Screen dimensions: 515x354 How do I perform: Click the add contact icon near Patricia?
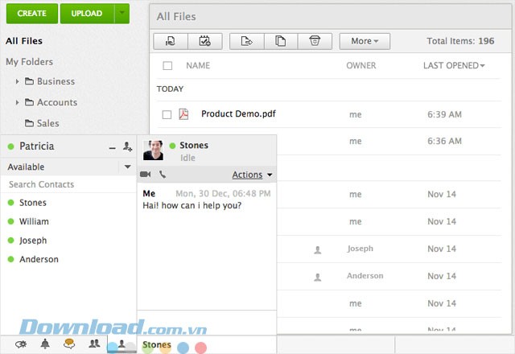coord(127,146)
